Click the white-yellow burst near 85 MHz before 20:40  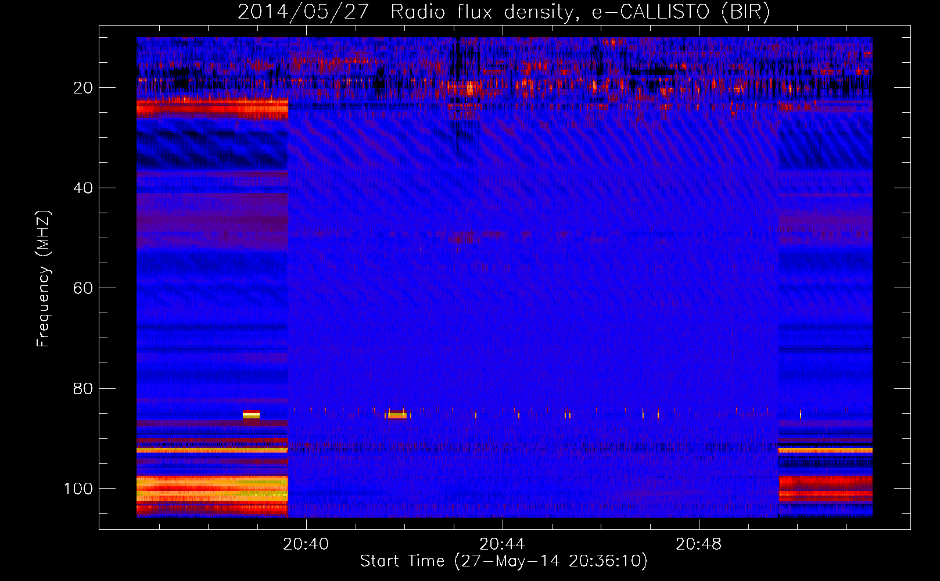tap(251, 414)
